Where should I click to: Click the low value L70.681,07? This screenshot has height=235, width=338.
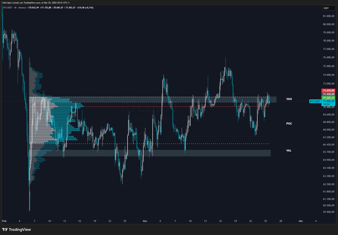(58, 8)
